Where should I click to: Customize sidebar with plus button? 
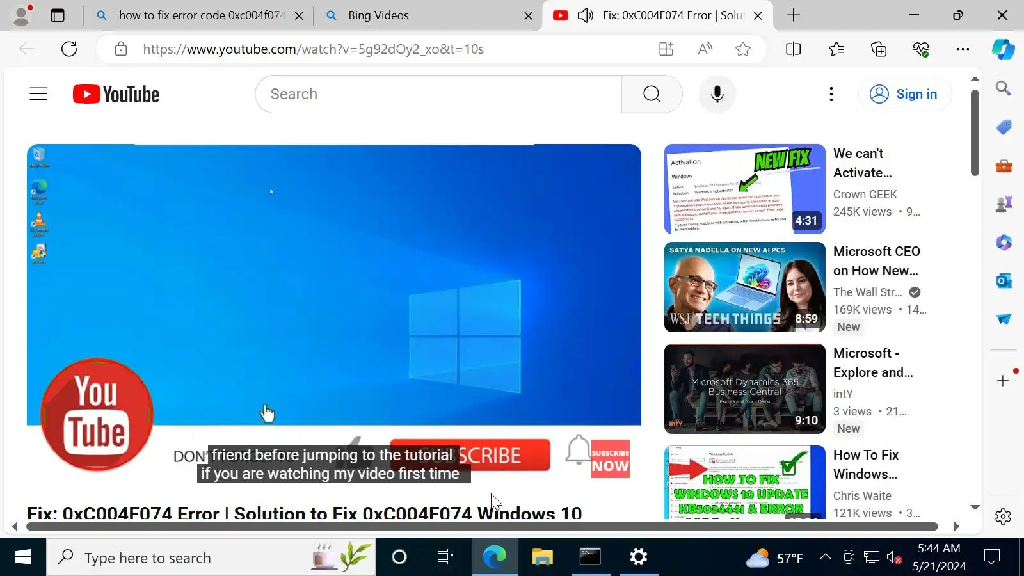point(1003,381)
